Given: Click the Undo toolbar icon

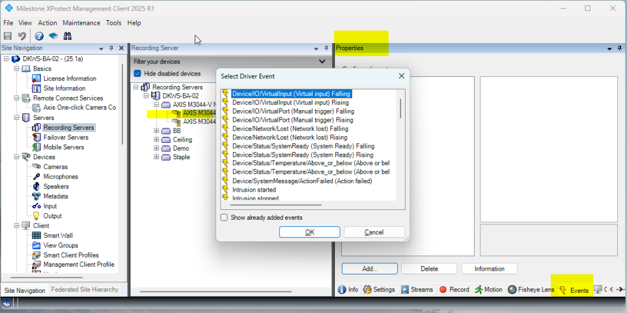Looking at the screenshot, I should [21, 36].
